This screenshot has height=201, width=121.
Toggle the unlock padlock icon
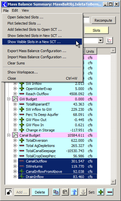coord(9,192)
